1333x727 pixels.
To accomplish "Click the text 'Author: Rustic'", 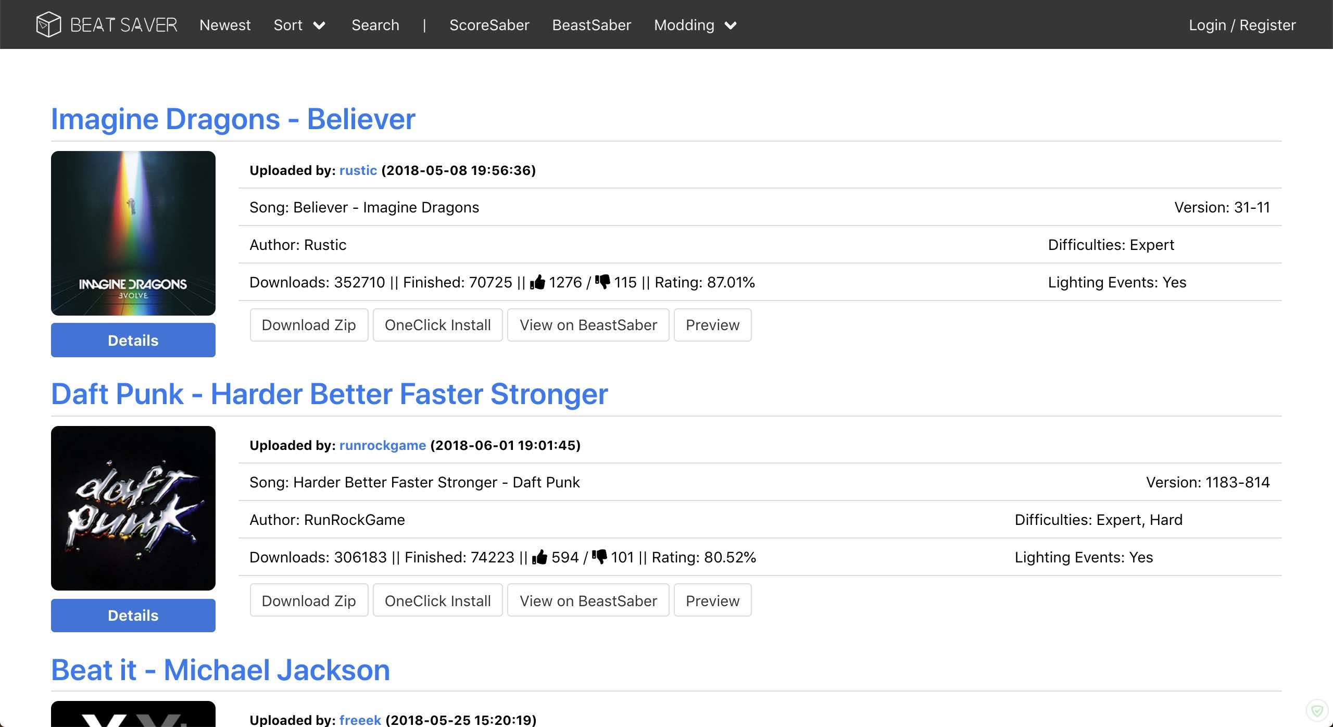I will 298,245.
